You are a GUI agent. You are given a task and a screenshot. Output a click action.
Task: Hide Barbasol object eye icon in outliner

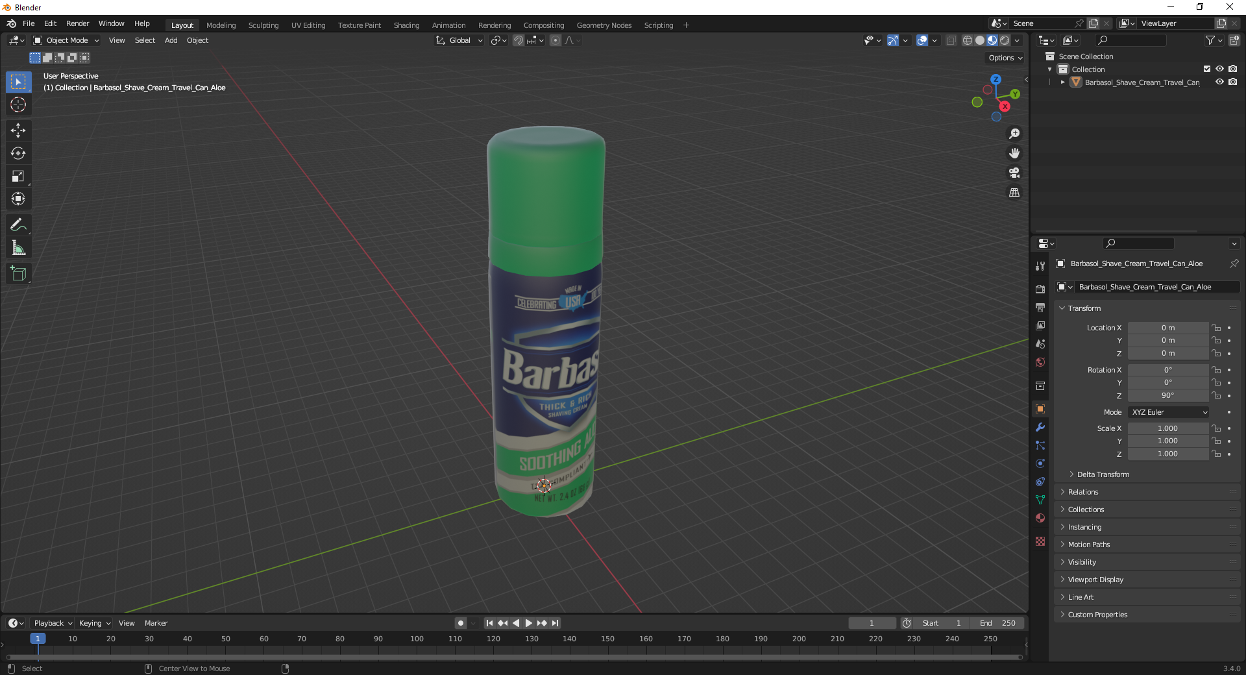1219,82
